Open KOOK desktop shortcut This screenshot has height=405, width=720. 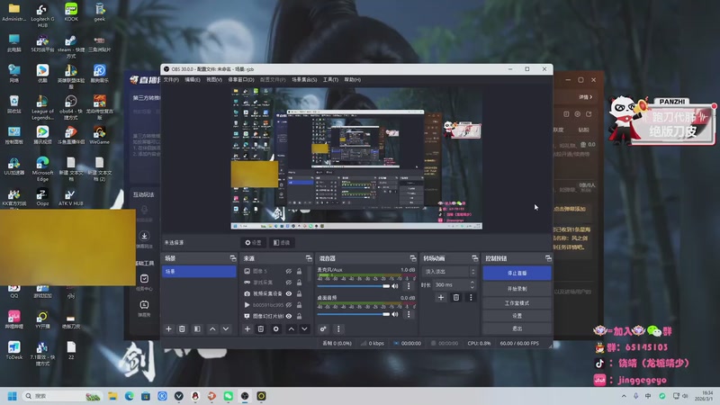pos(71,12)
